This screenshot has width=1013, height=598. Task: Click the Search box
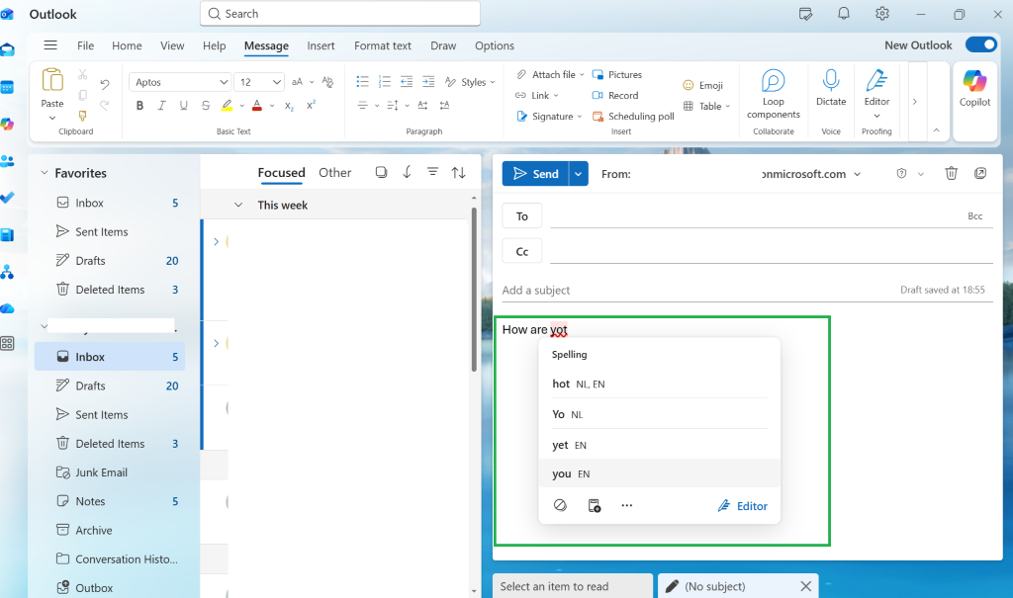click(x=340, y=14)
